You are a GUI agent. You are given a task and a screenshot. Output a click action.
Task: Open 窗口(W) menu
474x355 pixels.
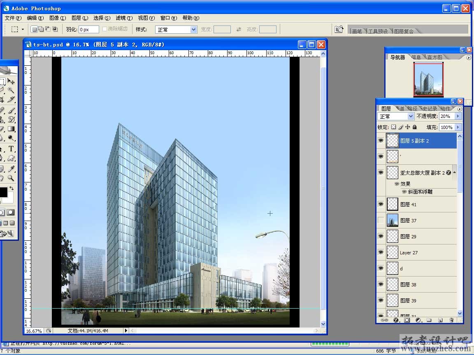tap(168, 18)
